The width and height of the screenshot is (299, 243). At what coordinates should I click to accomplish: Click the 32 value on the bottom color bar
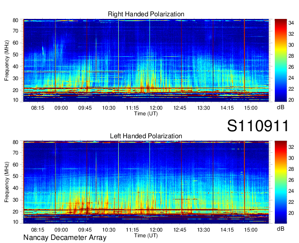coord(291,147)
